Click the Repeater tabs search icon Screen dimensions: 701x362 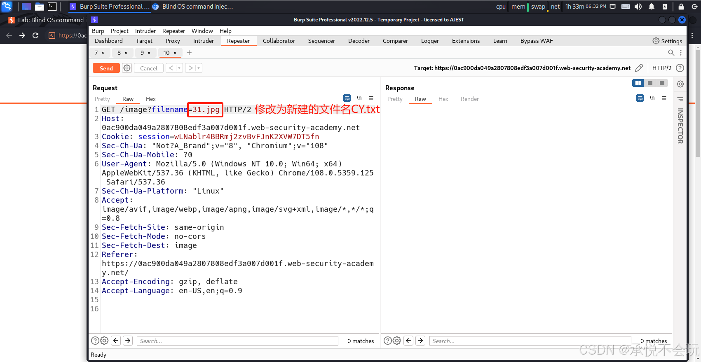point(671,53)
